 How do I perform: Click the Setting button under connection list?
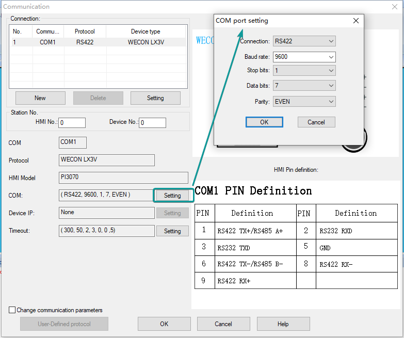click(x=155, y=98)
